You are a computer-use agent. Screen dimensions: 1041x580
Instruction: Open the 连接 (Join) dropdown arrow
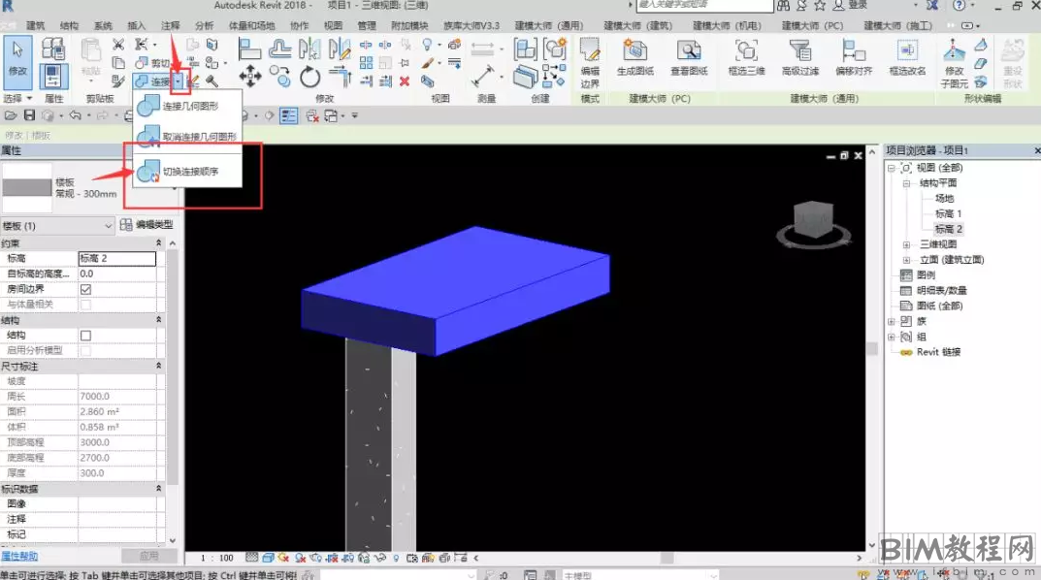(179, 81)
